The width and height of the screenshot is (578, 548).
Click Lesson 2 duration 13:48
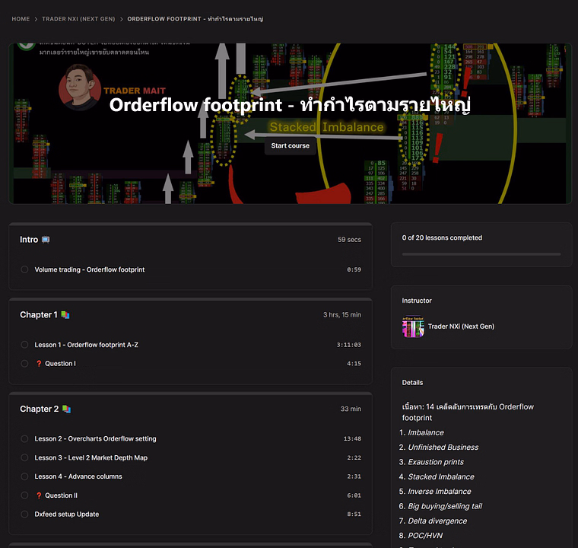(352, 438)
